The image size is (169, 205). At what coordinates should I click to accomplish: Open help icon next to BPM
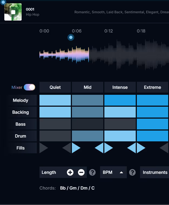click(x=132, y=172)
